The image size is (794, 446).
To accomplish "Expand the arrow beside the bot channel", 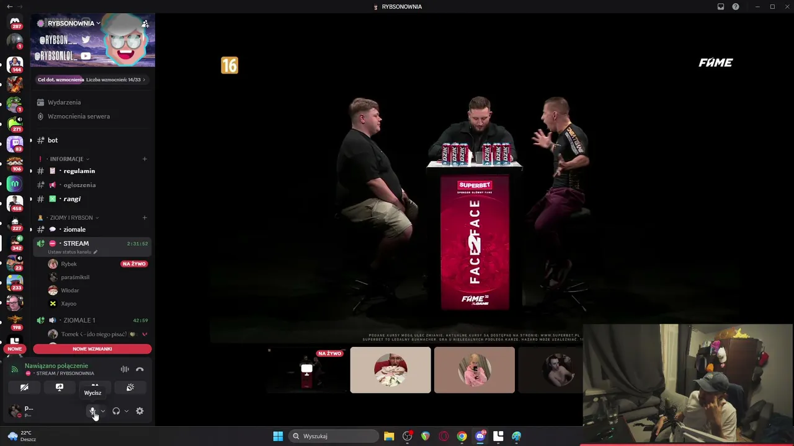I will (x=31, y=140).
